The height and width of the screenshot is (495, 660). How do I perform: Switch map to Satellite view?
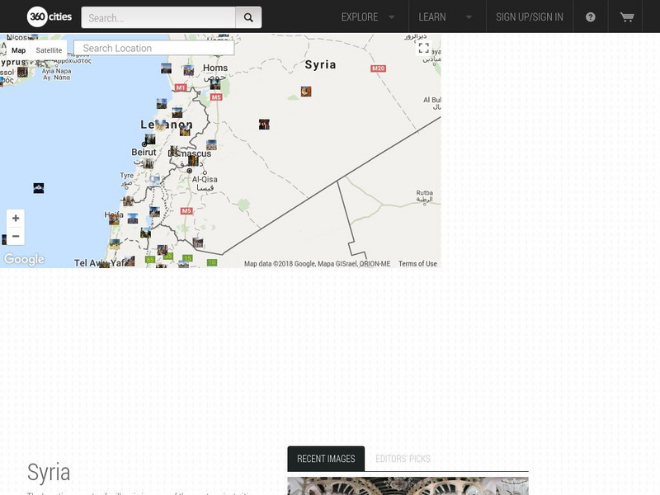click(x=49, y=50)
